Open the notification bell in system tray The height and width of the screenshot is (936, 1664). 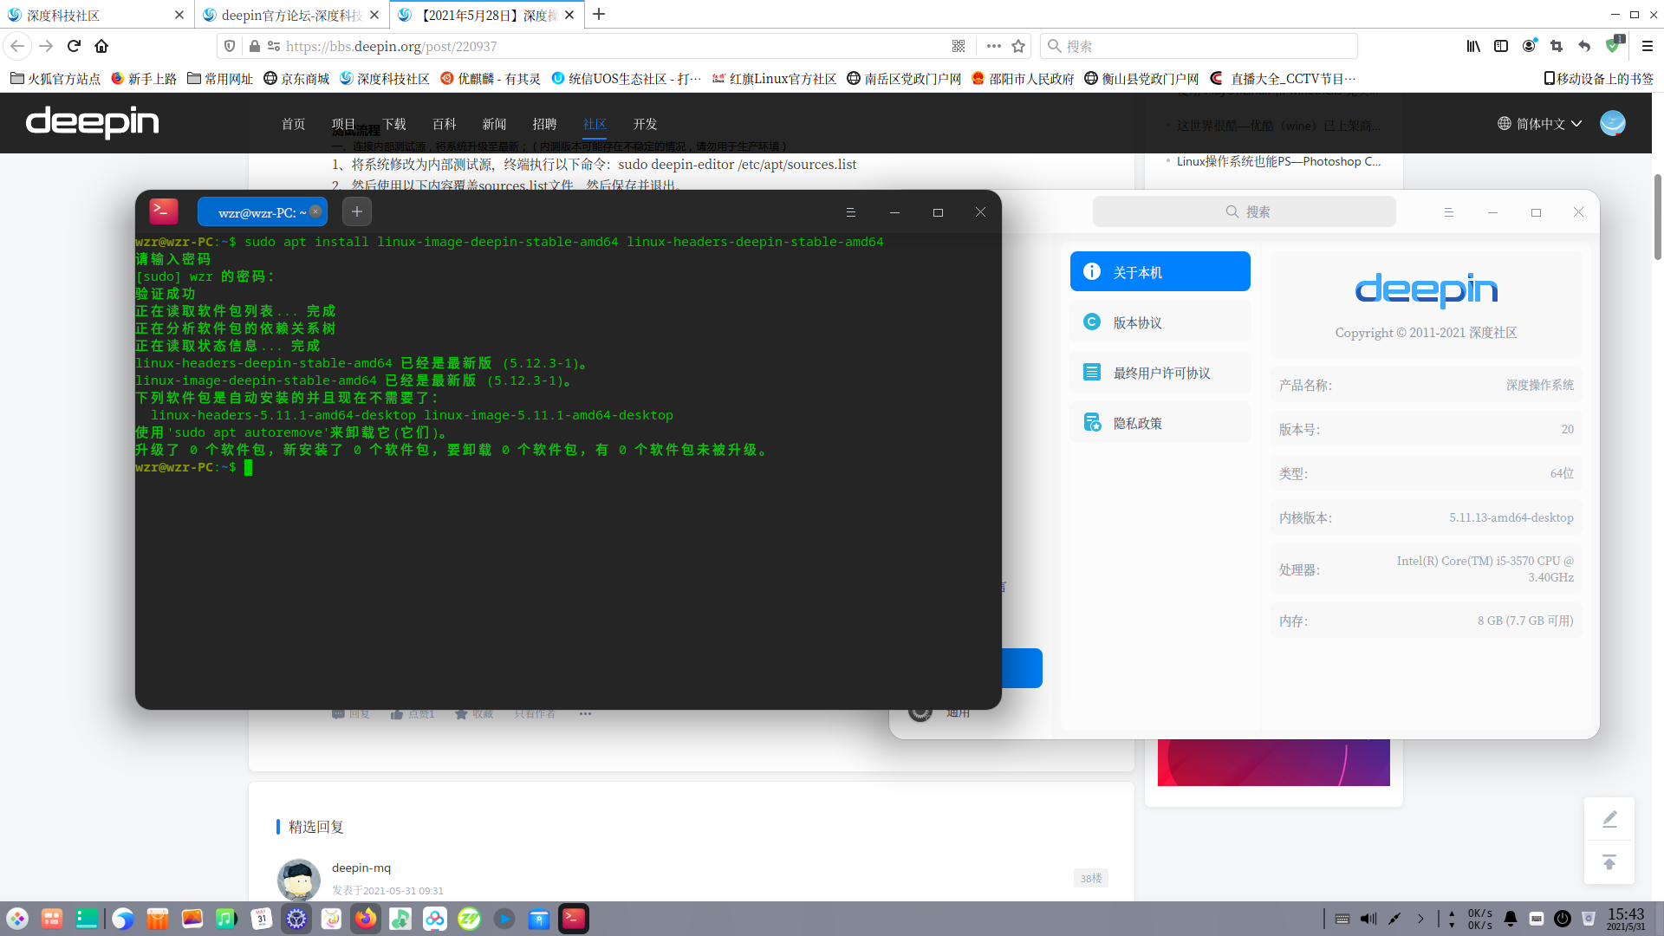1511,919
